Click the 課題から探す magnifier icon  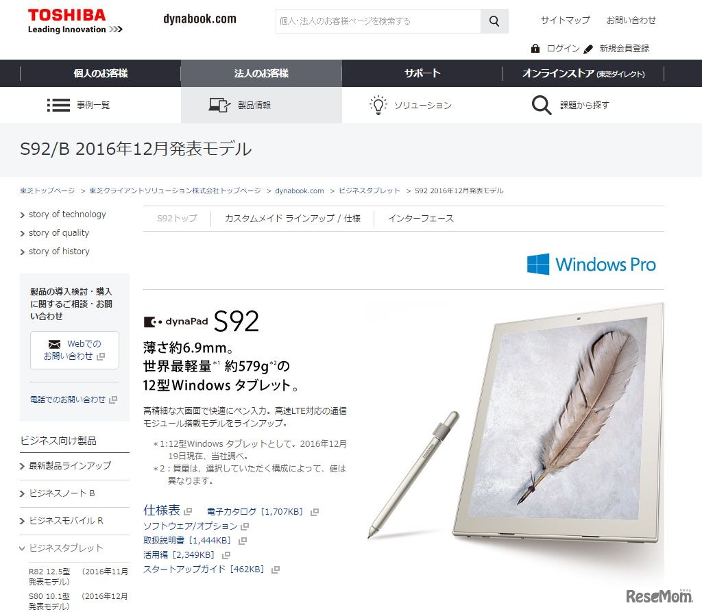pos(542,106)
